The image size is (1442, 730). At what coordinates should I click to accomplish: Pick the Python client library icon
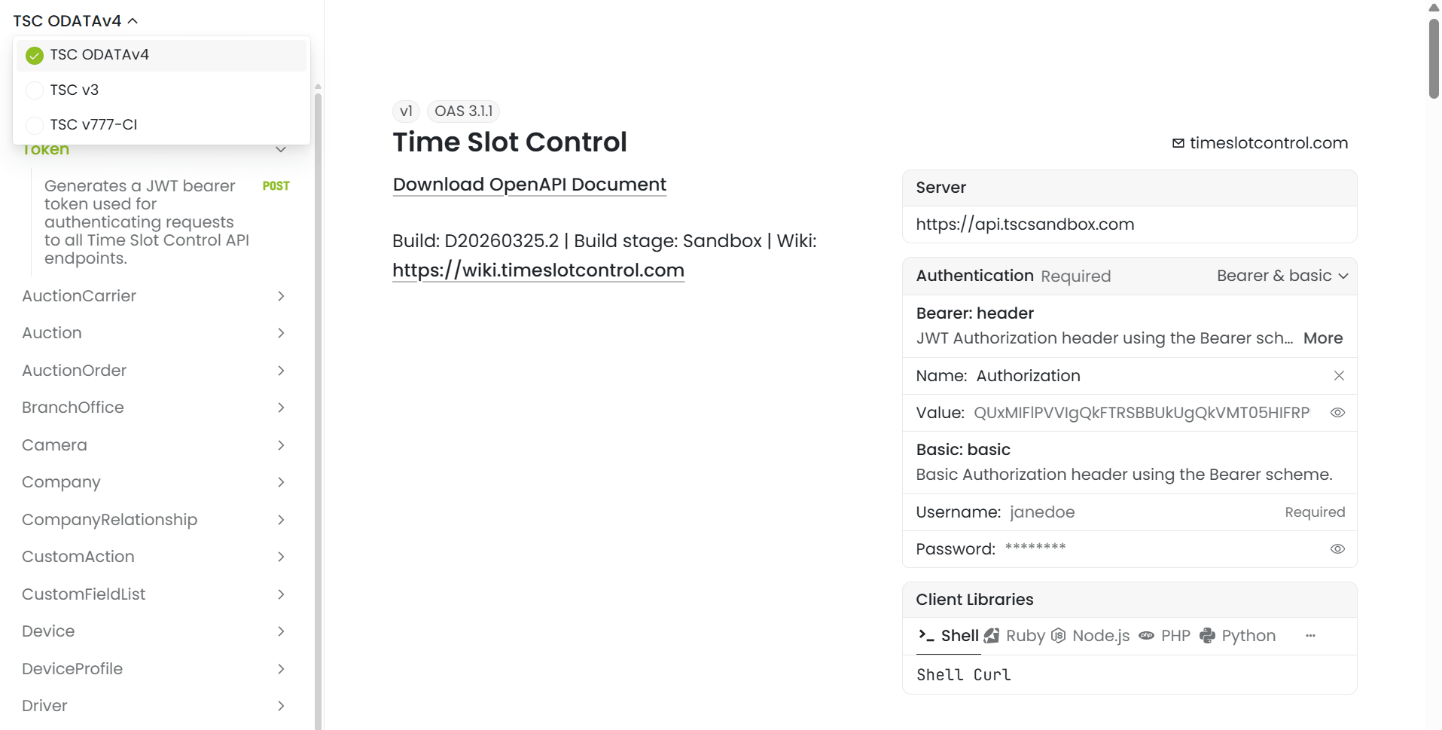(1207, 636)
